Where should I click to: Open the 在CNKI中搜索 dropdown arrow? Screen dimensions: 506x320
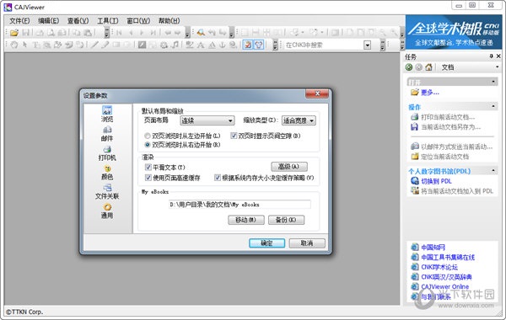(x=367, y=45)
